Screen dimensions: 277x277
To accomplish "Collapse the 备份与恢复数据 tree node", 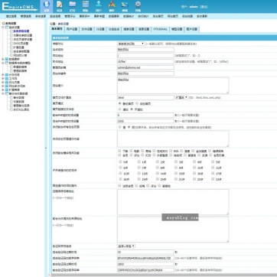I will click(3, 93).
